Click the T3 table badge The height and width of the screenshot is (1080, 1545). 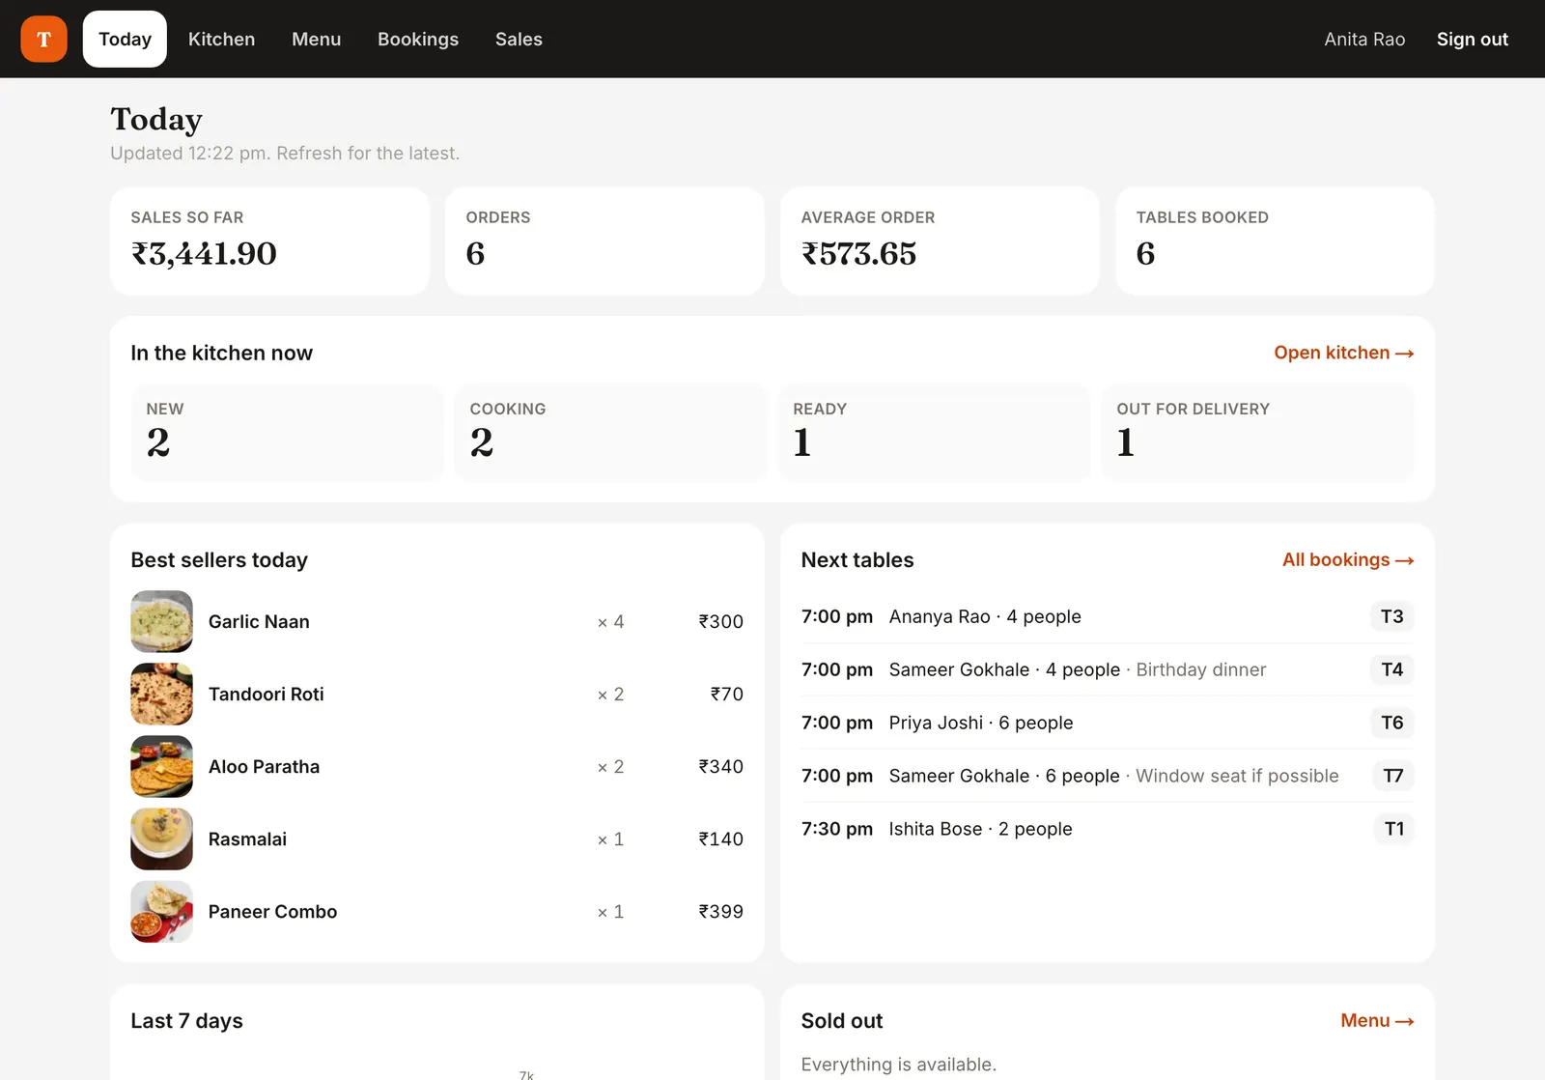1391,616
